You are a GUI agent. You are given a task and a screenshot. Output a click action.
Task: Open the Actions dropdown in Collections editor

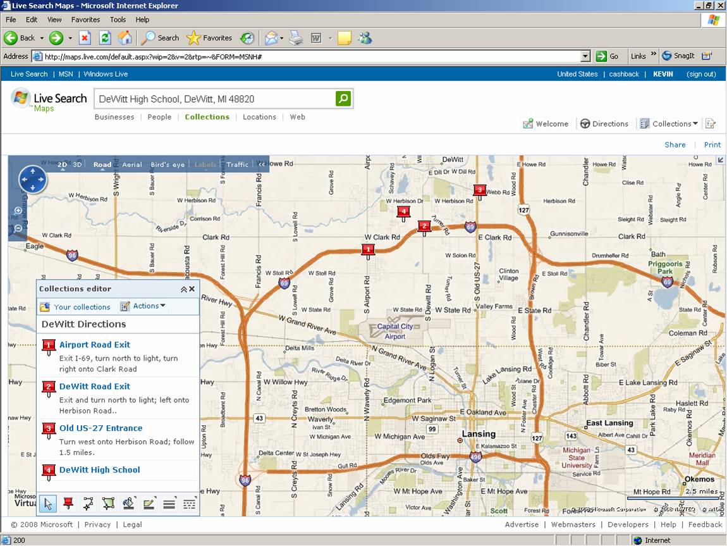point(144,306)
